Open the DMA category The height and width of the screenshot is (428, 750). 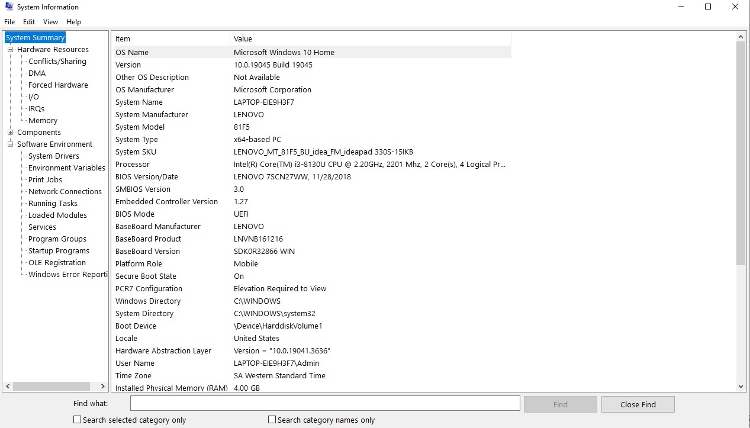[x=37, y=73]
